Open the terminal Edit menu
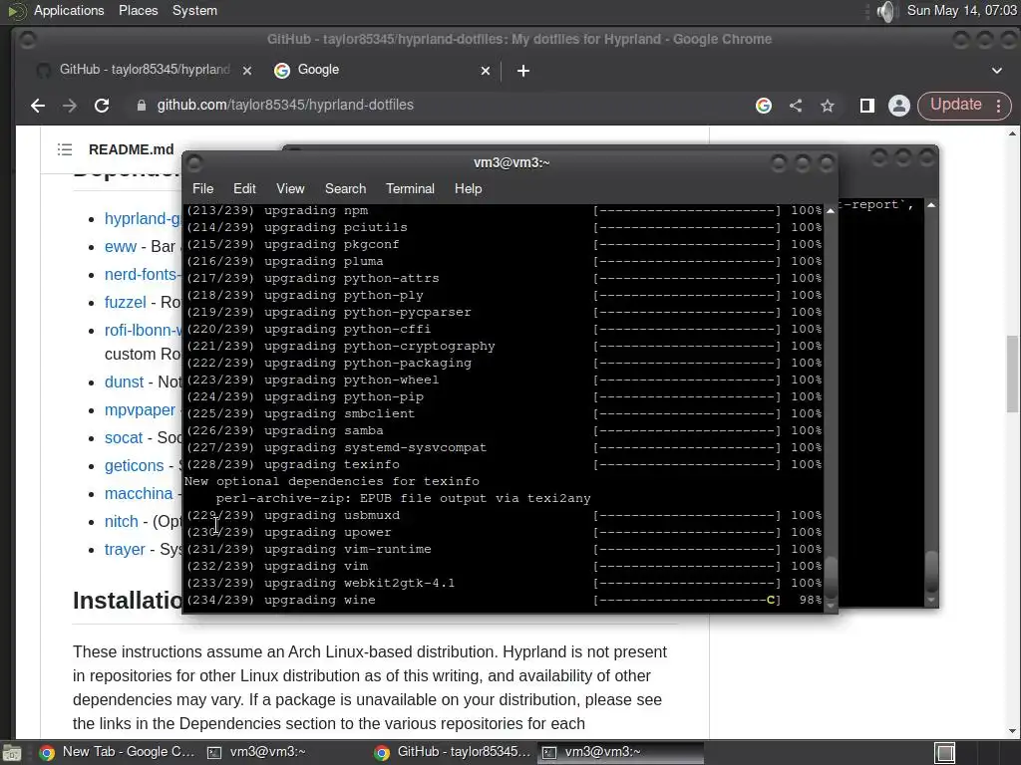The image size is (1021, 765). [244, 188]
